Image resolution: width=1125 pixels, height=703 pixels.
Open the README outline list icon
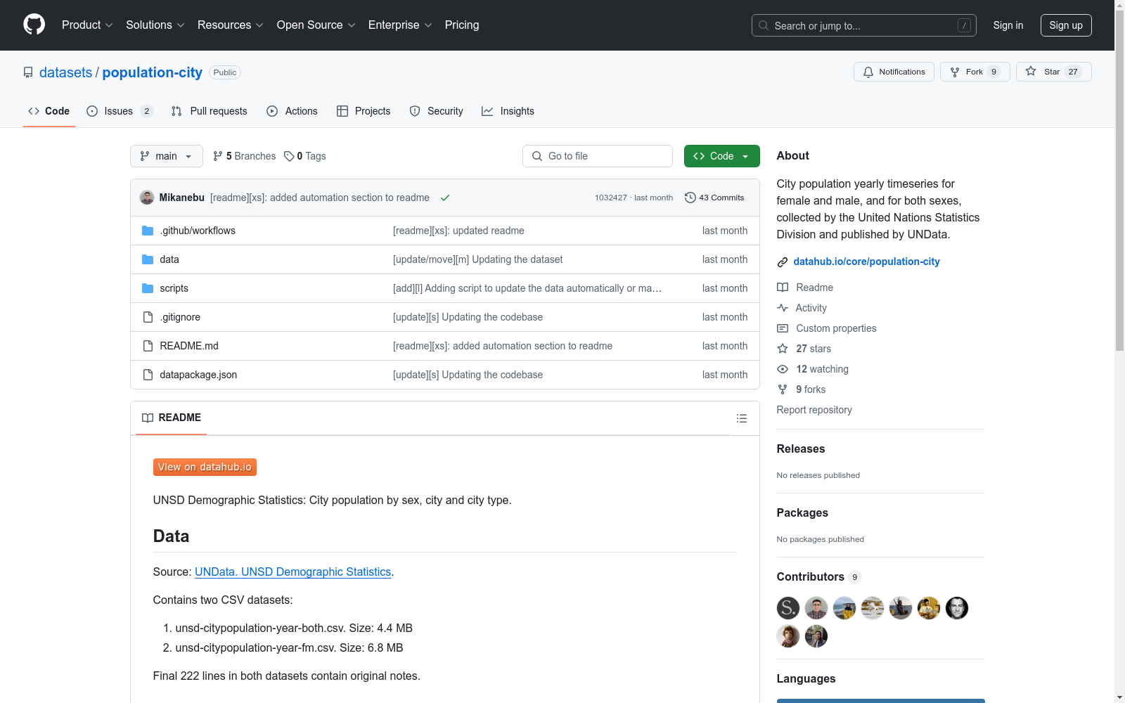741,418
